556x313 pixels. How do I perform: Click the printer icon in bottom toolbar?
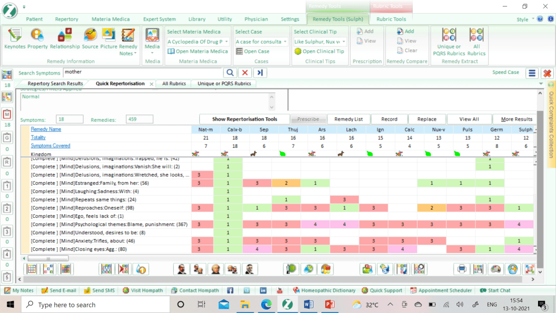click(462, 268)
